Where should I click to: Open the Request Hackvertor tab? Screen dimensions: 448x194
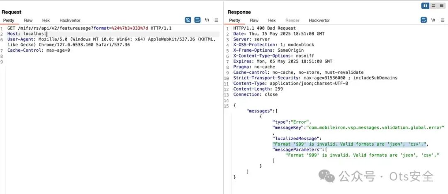tap(70, 20)
